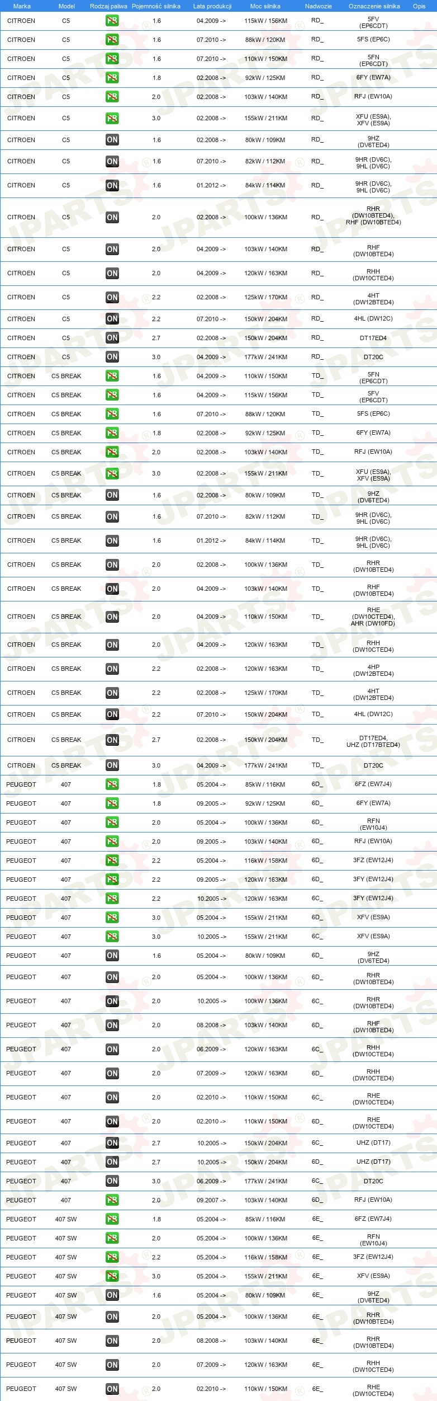The width and height of the screenshot is (437, 1401).
Task: Select the Moc silnika column header
Action: pos(265,6)
